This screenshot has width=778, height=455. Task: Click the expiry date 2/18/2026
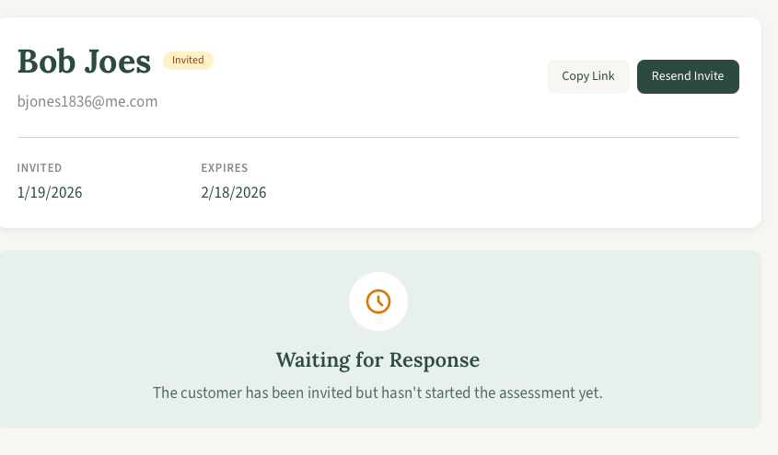pos(234,193)
